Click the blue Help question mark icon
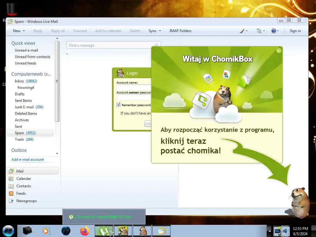 point(273,31)
